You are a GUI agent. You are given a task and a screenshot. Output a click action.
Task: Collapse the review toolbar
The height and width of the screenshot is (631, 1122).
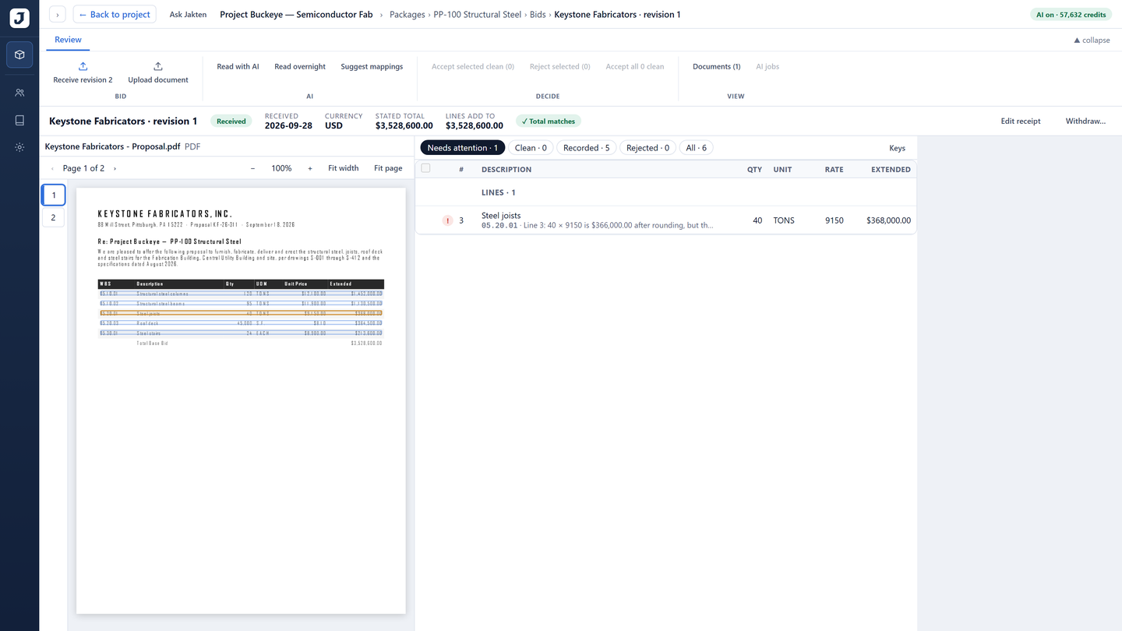point(1092,40)
